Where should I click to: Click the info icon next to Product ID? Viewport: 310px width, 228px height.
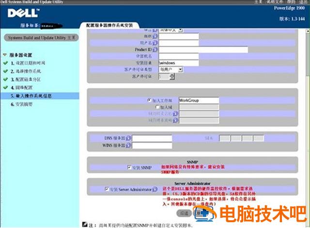155,49
